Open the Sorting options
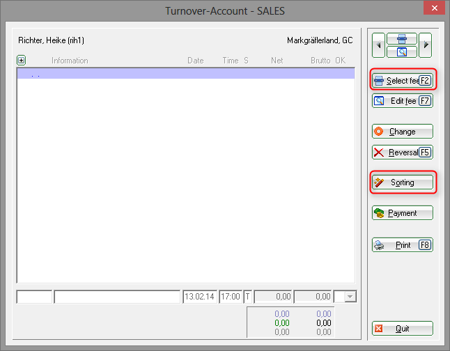The width and height of the screenshot is (450, 351). 403,182
